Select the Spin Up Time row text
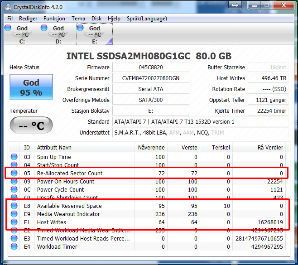The width and height of the screenshot is (298, 265). (x=54, y=157)
